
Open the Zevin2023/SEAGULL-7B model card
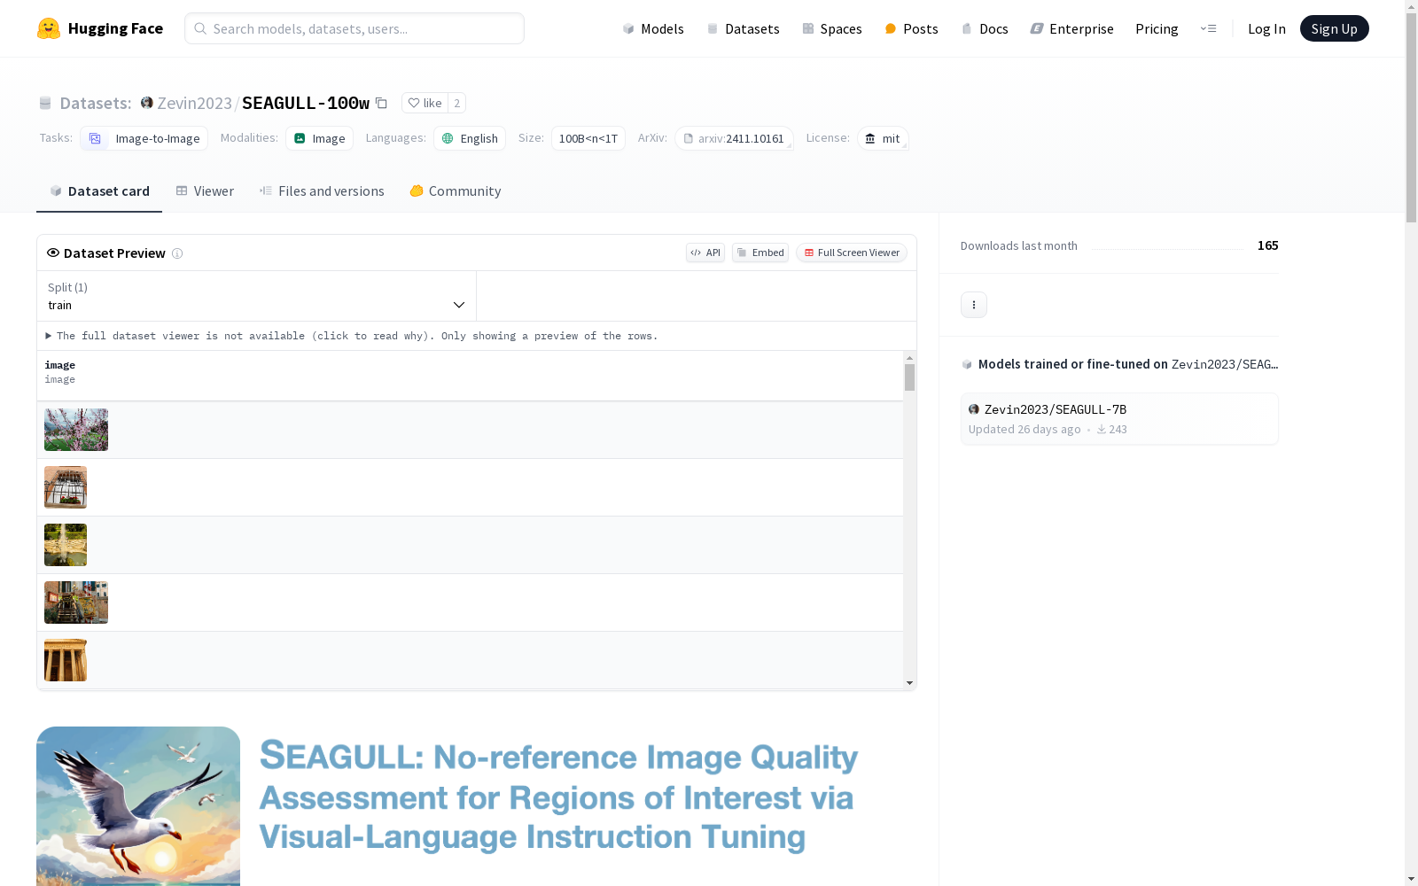(x=1119, y=418)
